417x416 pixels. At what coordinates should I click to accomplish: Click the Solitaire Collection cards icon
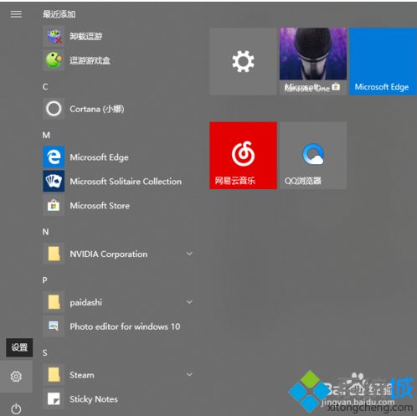click(x=54, y=182)
